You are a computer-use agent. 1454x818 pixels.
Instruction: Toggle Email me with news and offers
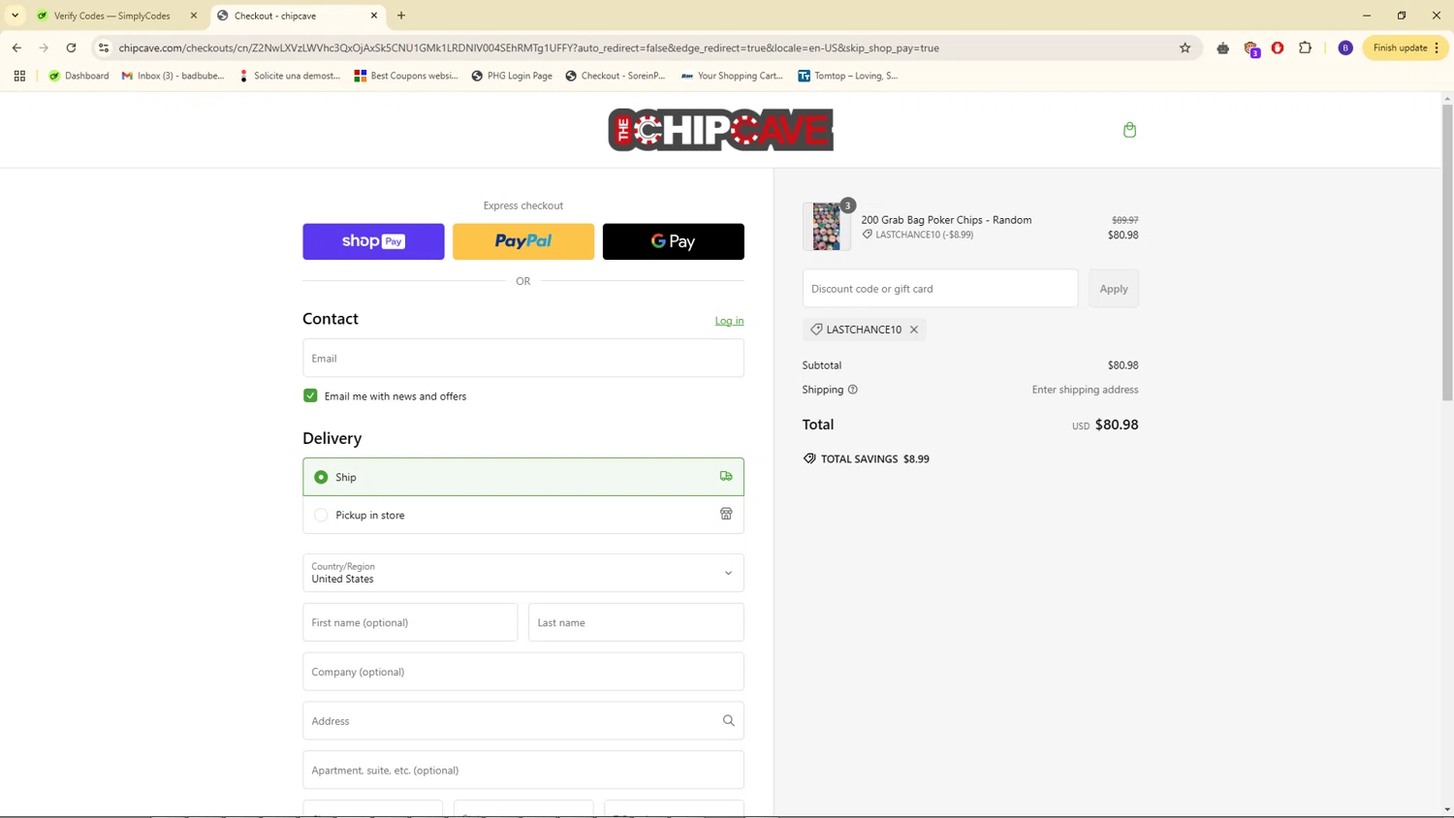310,395
